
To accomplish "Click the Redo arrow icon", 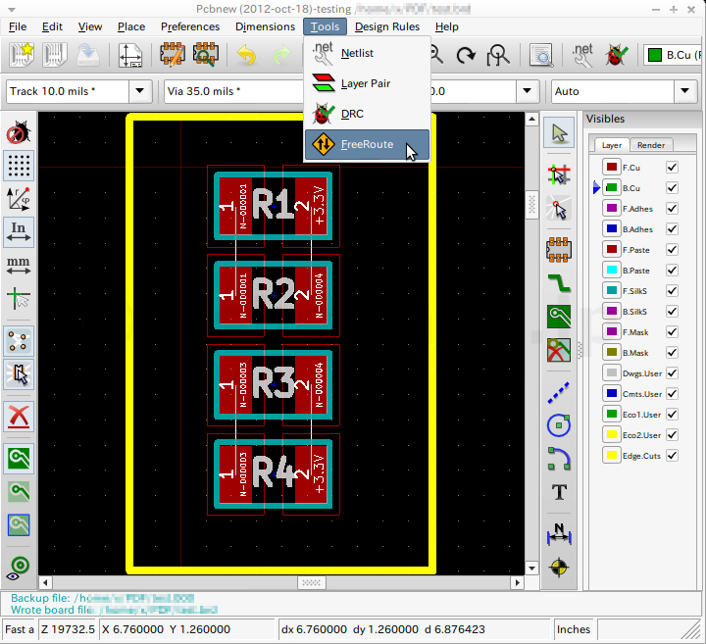I will point(281,55).
